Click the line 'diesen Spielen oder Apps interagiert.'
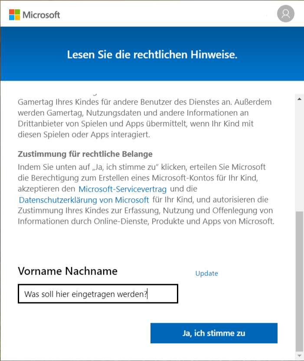This screenshot has height=361, width=304. (x=84, y=135)
